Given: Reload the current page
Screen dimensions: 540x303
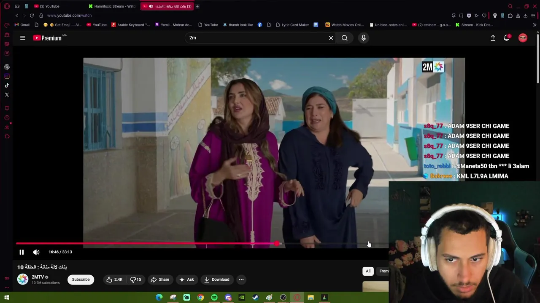Looking at the screenshot, I should [32, 16].
